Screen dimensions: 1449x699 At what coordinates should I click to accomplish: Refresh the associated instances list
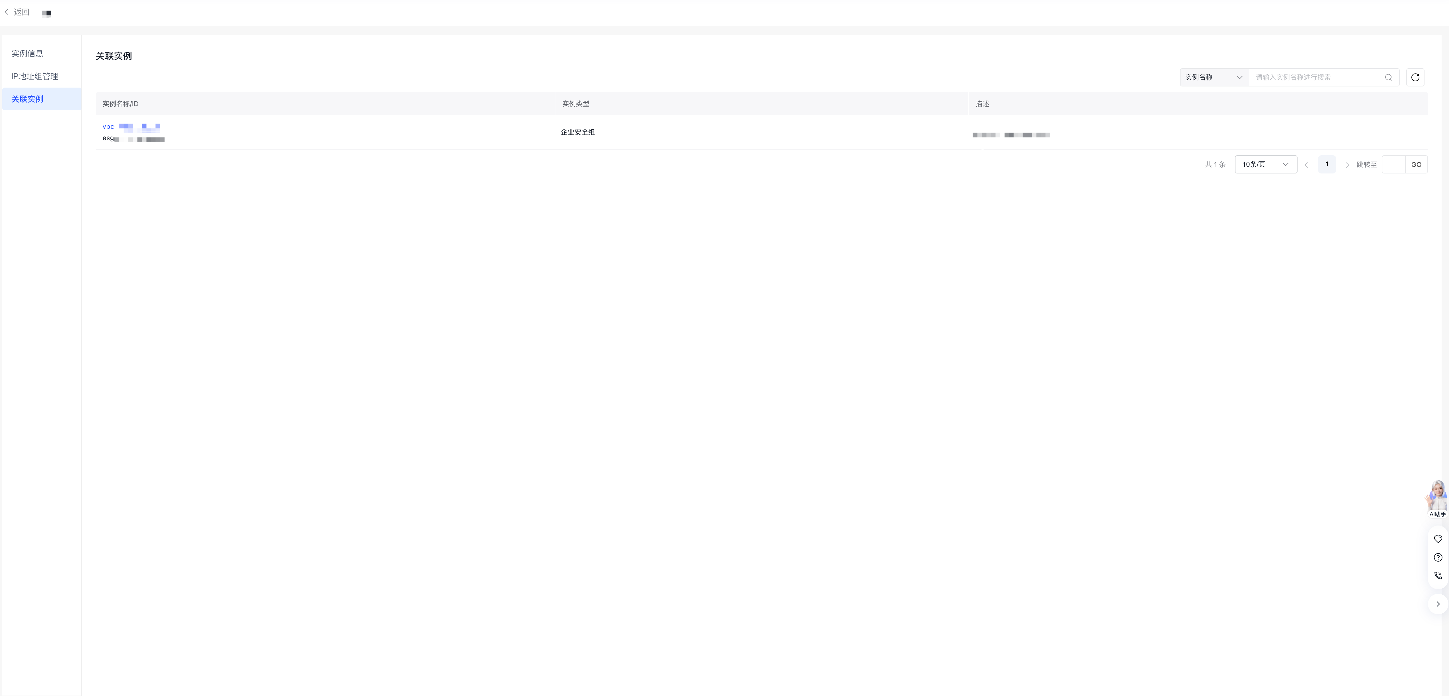(1415, 78)
